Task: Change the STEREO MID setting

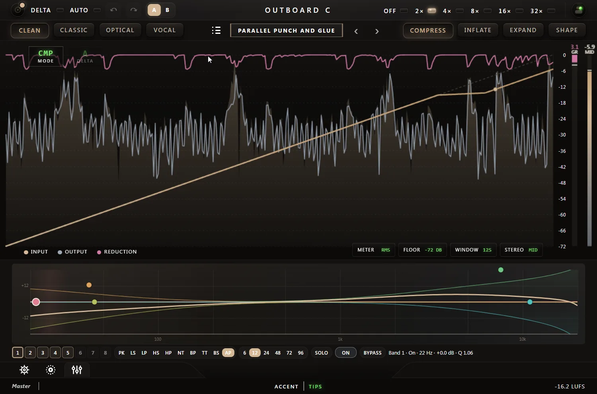Action: coord(521,250)
